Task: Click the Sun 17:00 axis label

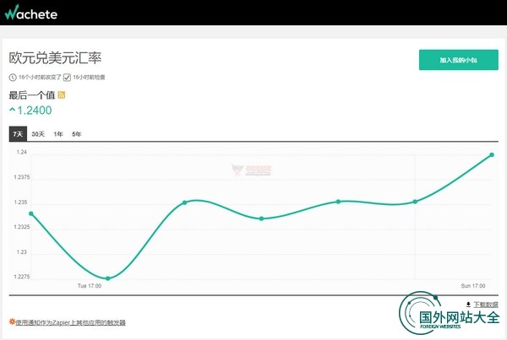Action: coord(473,286)
